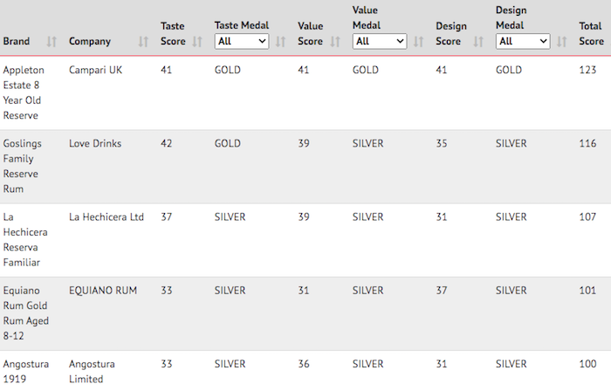This screenshot has width=611, height=391.
Task: Sort by Taste Medal arrows icon
Action: click(x=280, y=41)
